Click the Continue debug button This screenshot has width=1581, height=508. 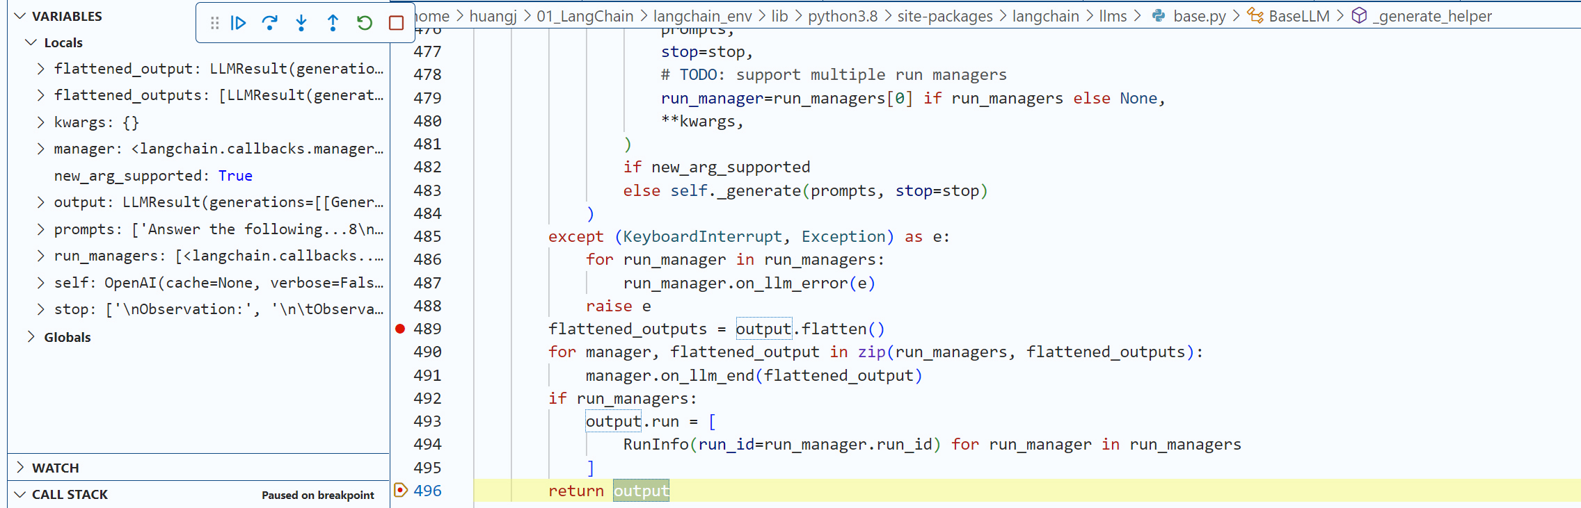[238, 23]
